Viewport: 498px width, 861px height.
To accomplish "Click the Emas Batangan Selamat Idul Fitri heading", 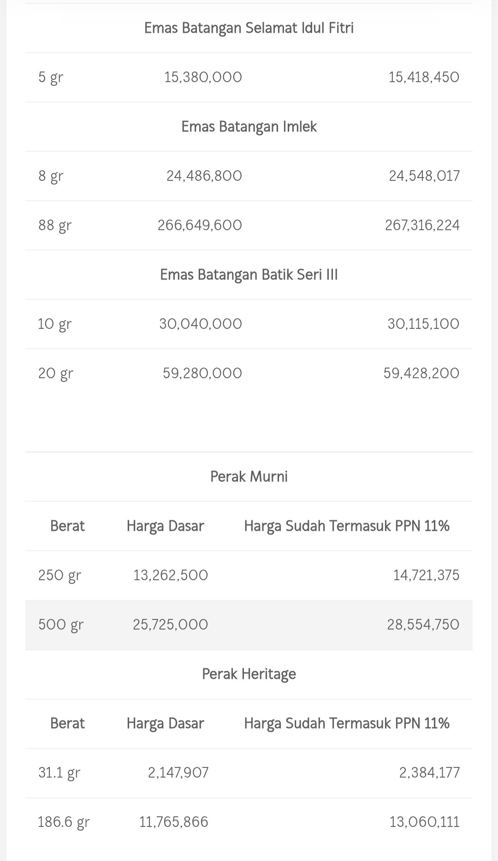I will pyautogui.click(x=249, y=28).
